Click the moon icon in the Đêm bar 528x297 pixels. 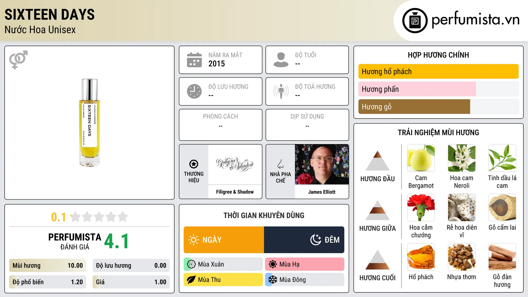click(x=316, y=240)
